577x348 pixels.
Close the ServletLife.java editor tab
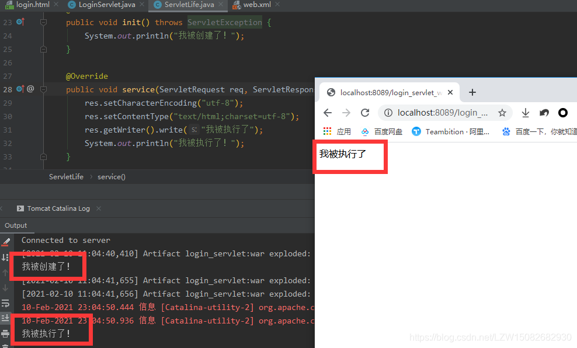click(x=221, y=5)
